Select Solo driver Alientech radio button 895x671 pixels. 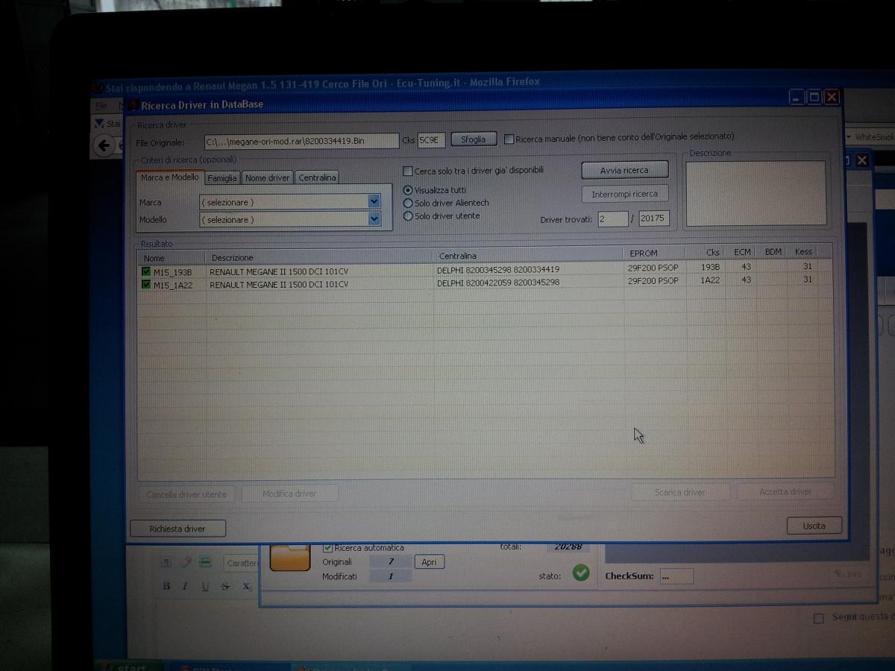tap(408, 203)
